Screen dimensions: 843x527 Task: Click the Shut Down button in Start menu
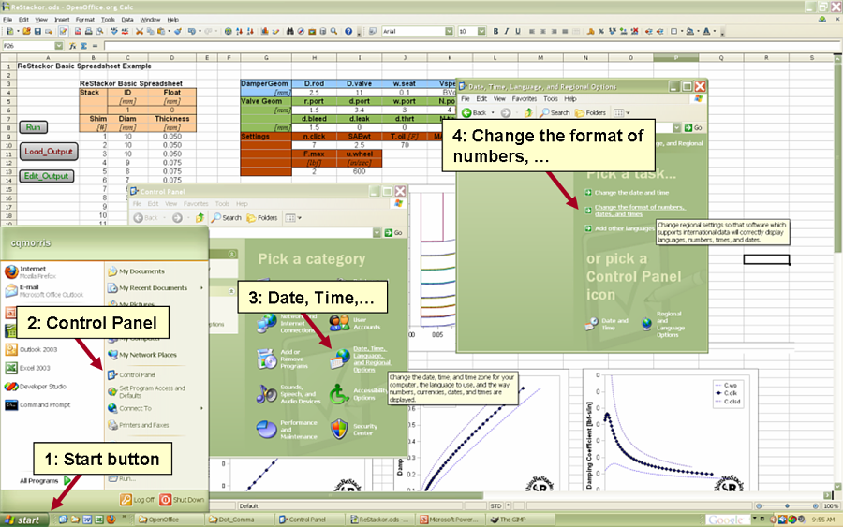[x=183, y=500]
